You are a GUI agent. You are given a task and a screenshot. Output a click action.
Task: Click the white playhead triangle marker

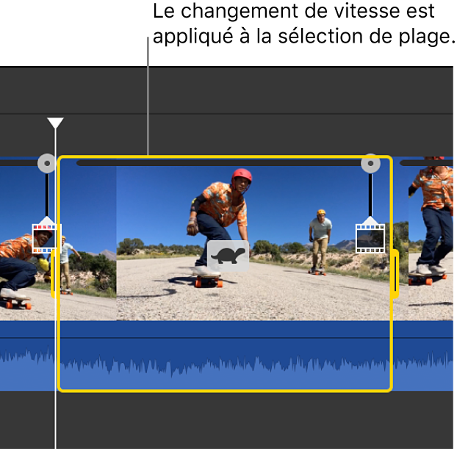55,123
